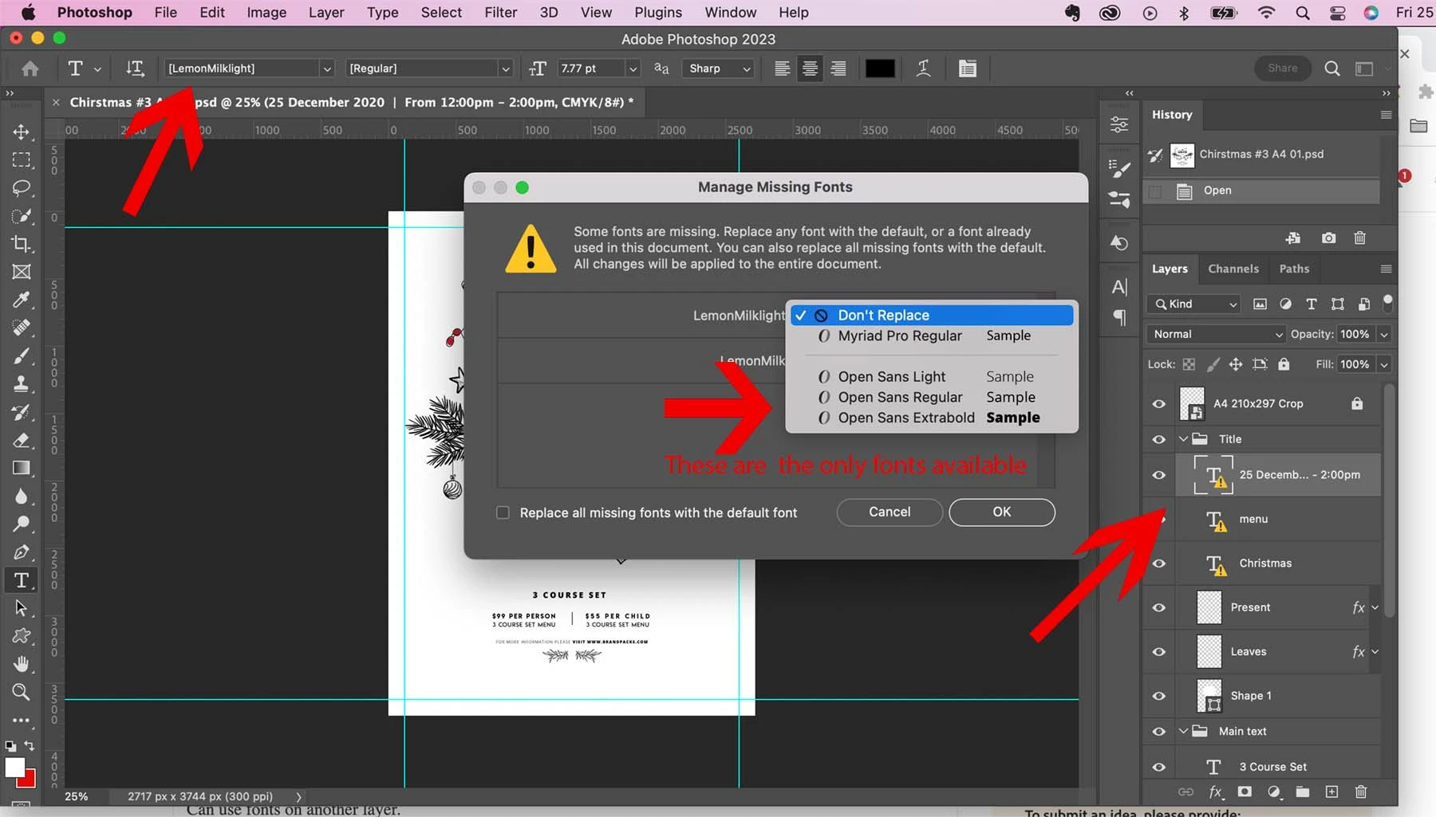
Task: Select the Eyedropper tool
Action: (22, 300)
